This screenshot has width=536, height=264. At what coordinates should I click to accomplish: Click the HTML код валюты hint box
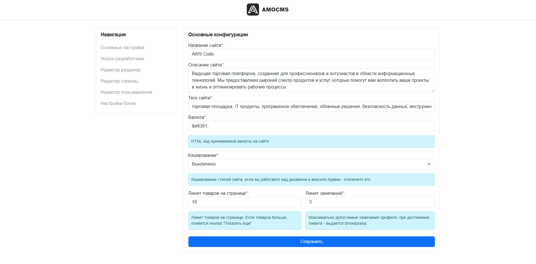311,141
